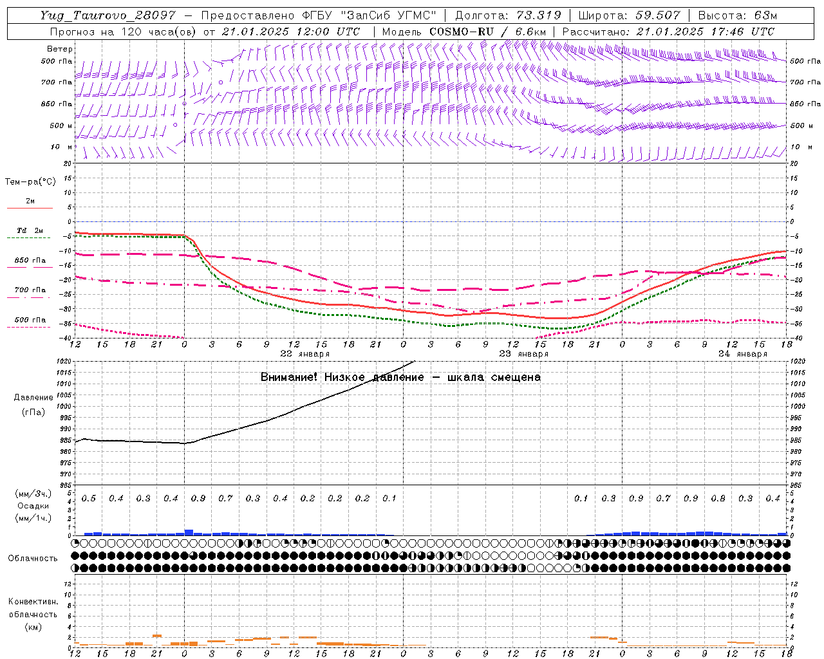Image resolution: width=824 pixels, height=659 pixels.
Task: Click the Осадки panel label
Action: tap(33, 506)
